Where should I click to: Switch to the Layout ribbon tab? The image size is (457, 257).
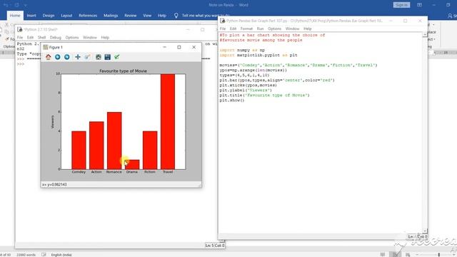[x=66, y=16]
